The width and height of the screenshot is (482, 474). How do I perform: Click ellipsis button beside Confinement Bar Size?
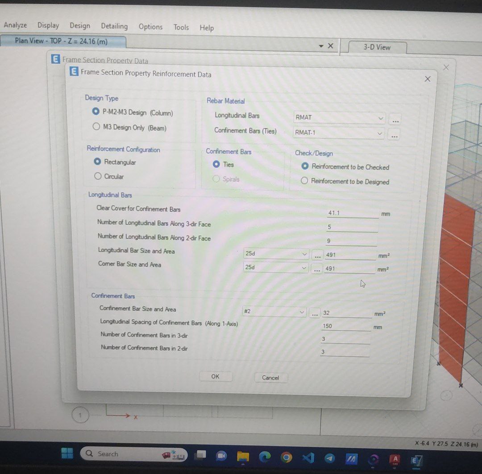(315, 313)
